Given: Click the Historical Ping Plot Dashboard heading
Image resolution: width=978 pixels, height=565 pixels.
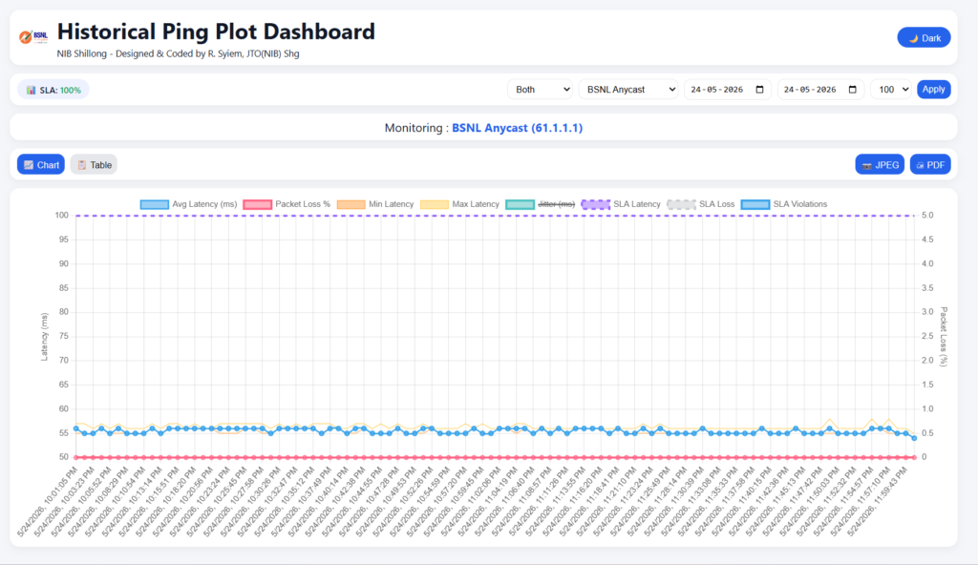Looking at the screenshot, I should [x=216, y=31].
